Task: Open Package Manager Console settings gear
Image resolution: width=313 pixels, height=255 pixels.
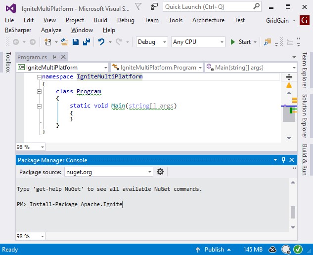Action: [x=160, y=172]
